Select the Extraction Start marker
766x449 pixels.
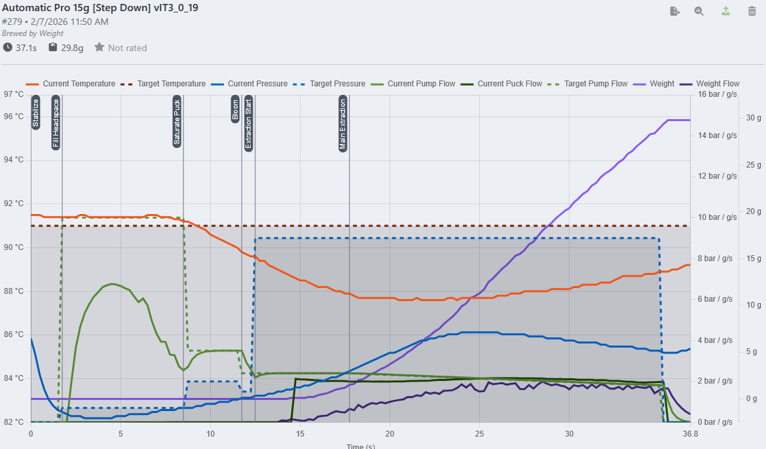(247, 124)
